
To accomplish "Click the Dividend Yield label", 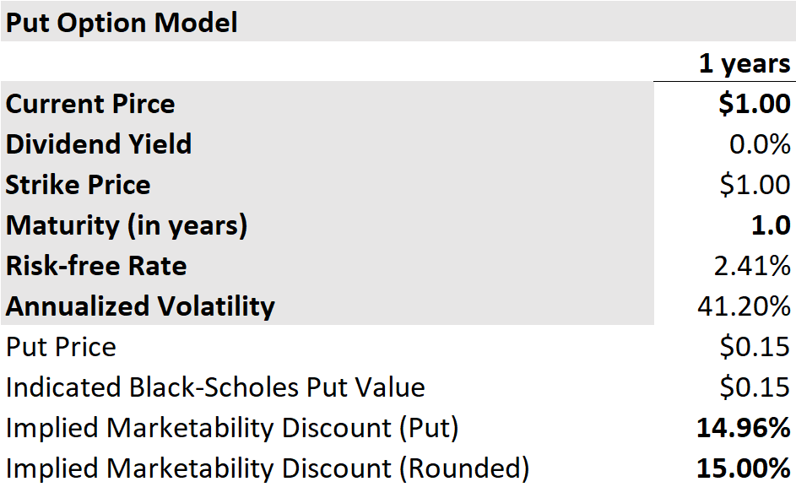I will point(99,144).
